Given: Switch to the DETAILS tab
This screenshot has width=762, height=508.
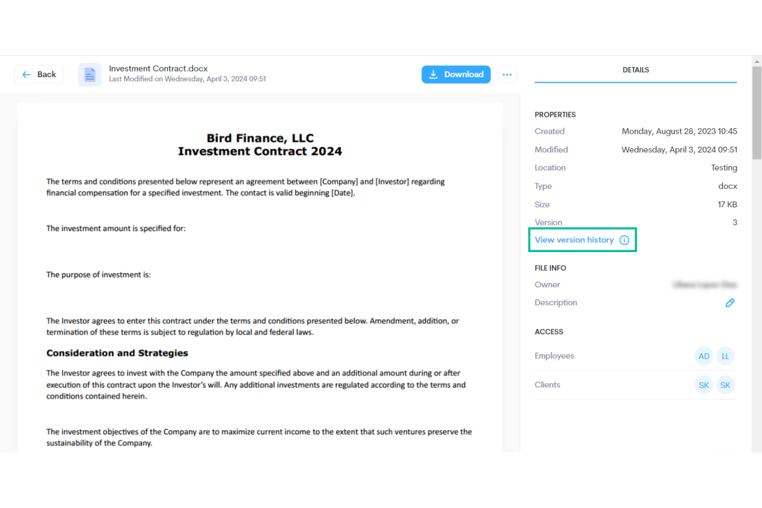Looking at the screenshot, I should [x=635, y=70].
